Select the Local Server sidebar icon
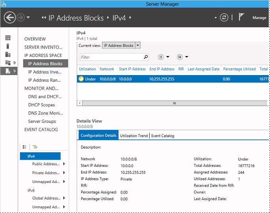The height and width of the screenshot is (213, 270). point(8,46)
